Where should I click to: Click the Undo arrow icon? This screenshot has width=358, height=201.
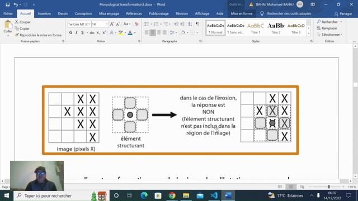click(x=16, y=4)
